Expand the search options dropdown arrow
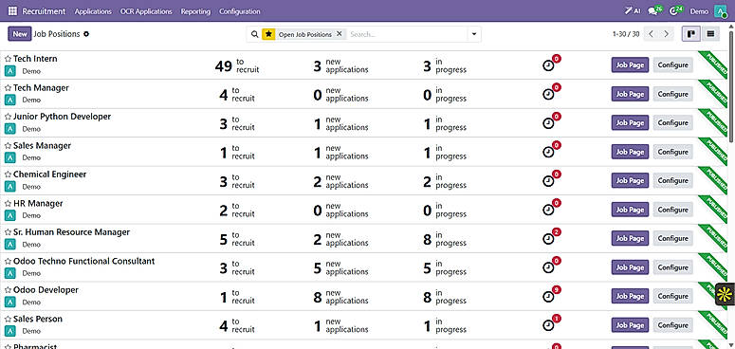This screenshot has height=349, width=735. pyautogui.click(x=474, y=34)
